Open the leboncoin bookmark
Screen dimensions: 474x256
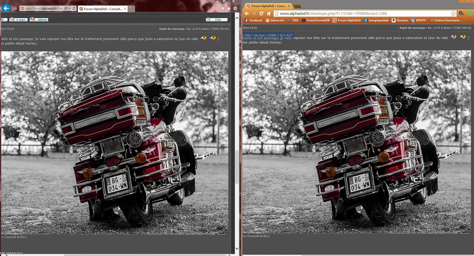[275, 20]
